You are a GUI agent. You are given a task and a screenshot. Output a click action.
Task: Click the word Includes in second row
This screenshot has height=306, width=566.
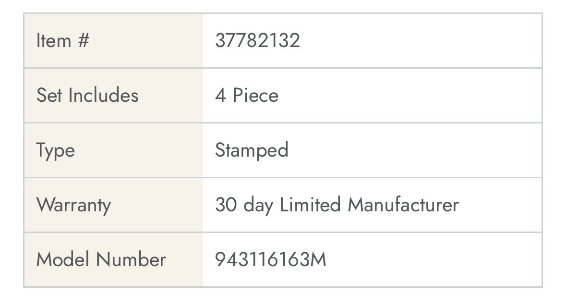click(x=103, y=96)
